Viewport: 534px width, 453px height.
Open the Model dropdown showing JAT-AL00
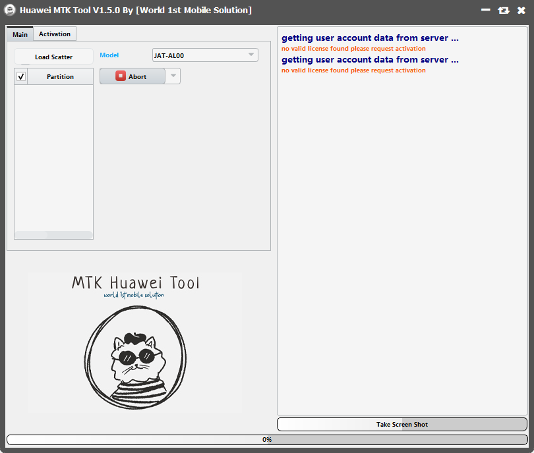click(x=205, y=55)
